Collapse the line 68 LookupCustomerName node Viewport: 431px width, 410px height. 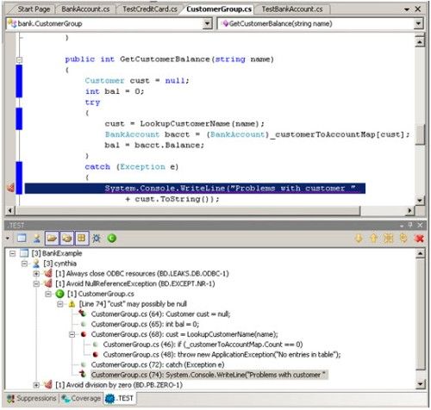pyautogui.click(x=72, y=334)
